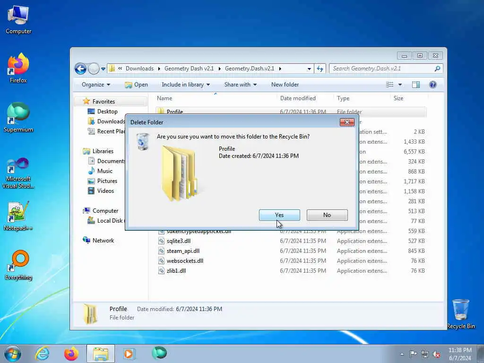Viewport: 484px width, 363px height.
Task: Select Downloads in the address breadcrumb
Action: click(x=139, y=69)
